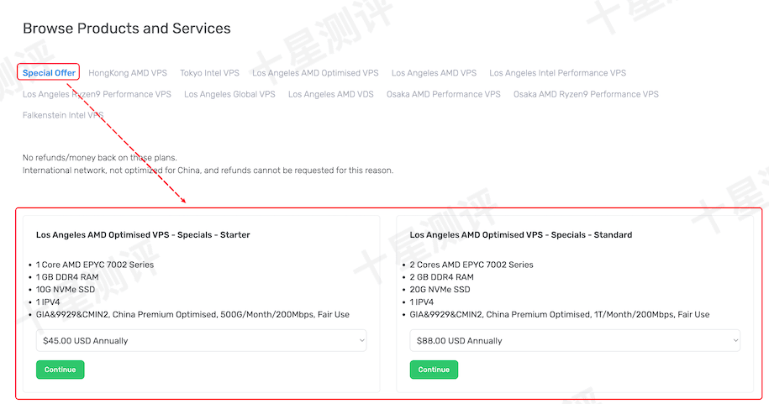769x404 pixels.
Task: Open the $88.00 USD Annually billing dropdown
Action: pos(575,341)
